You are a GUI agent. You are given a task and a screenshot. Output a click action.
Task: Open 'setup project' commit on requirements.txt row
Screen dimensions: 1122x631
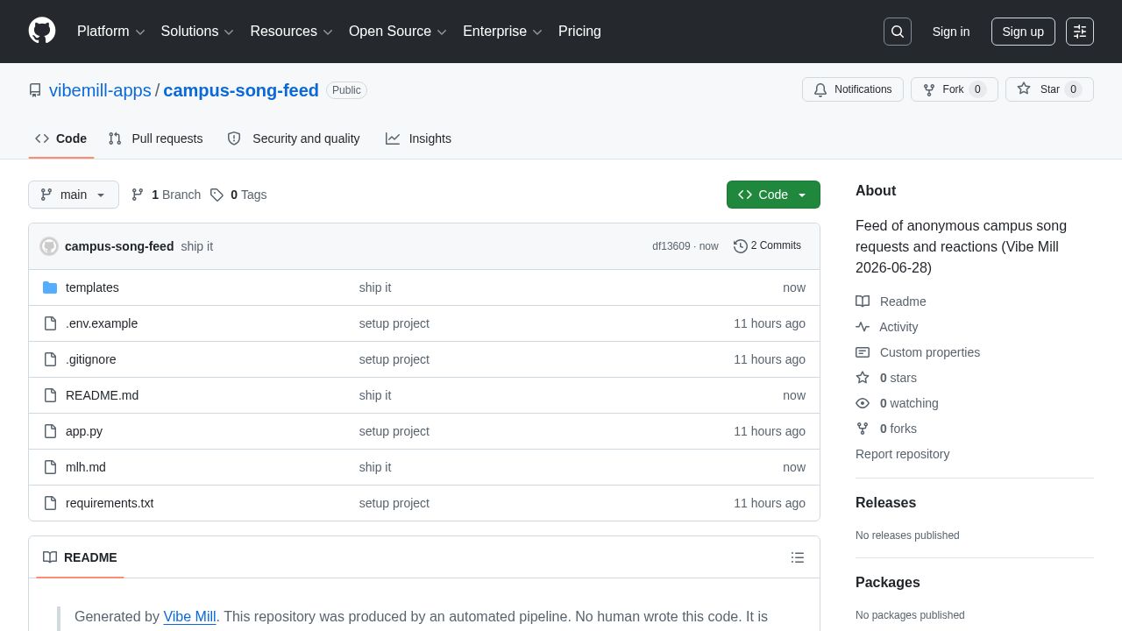394,503
